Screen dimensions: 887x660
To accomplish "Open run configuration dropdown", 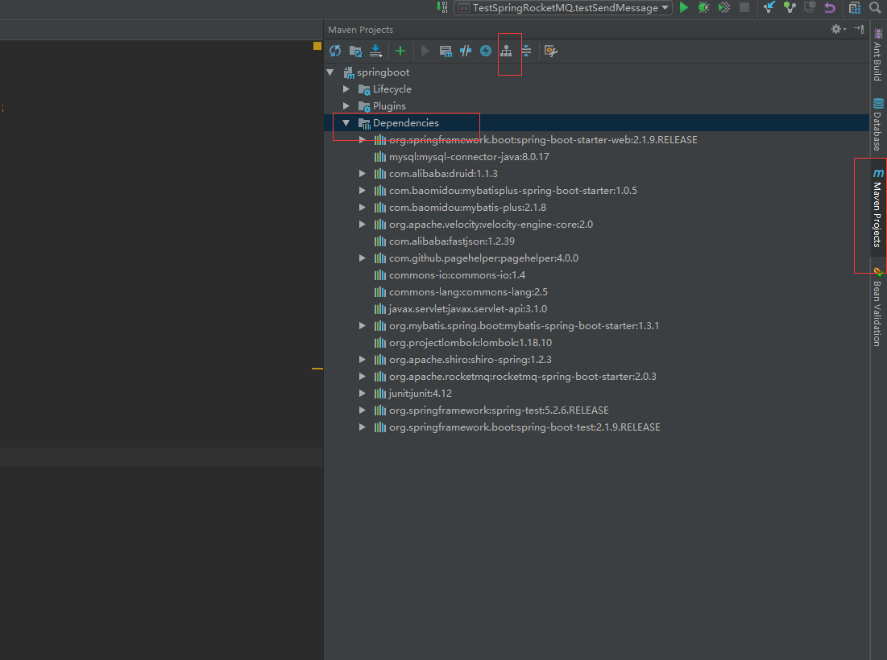I will point(563,8).
